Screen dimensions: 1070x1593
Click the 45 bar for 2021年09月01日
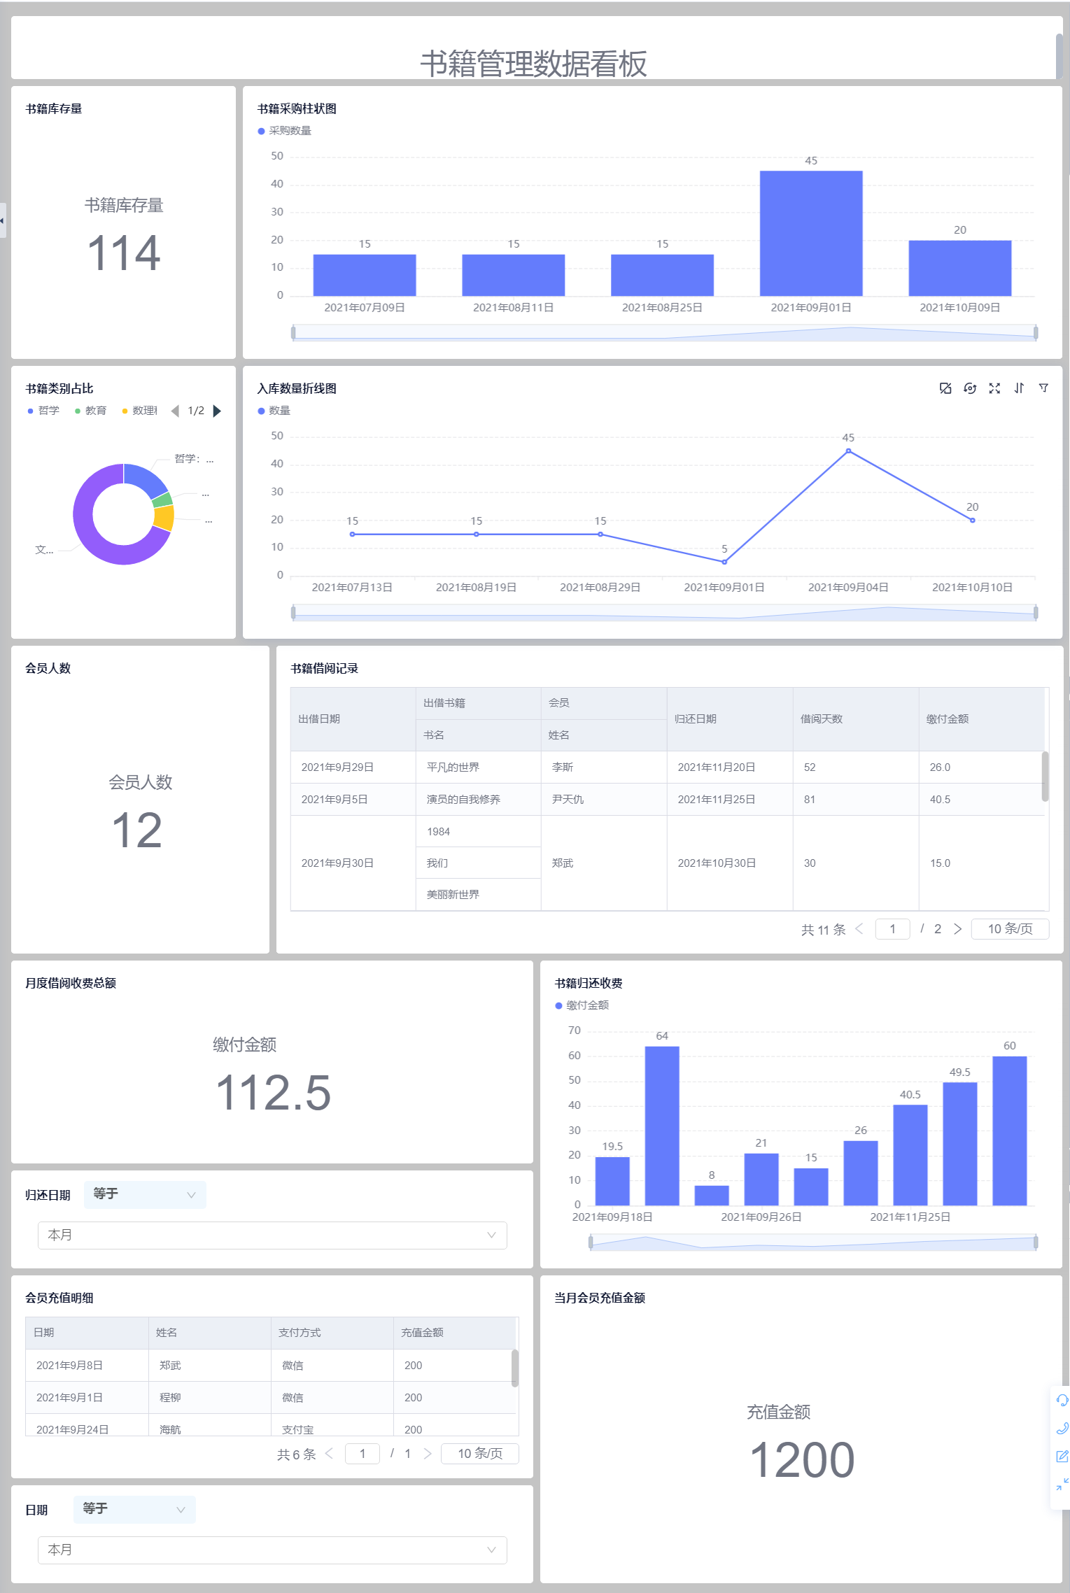tap(811, 233)
